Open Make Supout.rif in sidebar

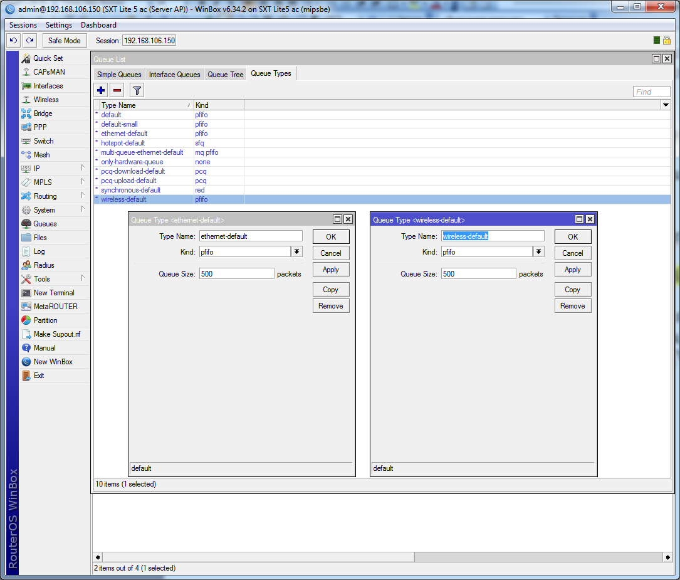click(x=56, y=334)
